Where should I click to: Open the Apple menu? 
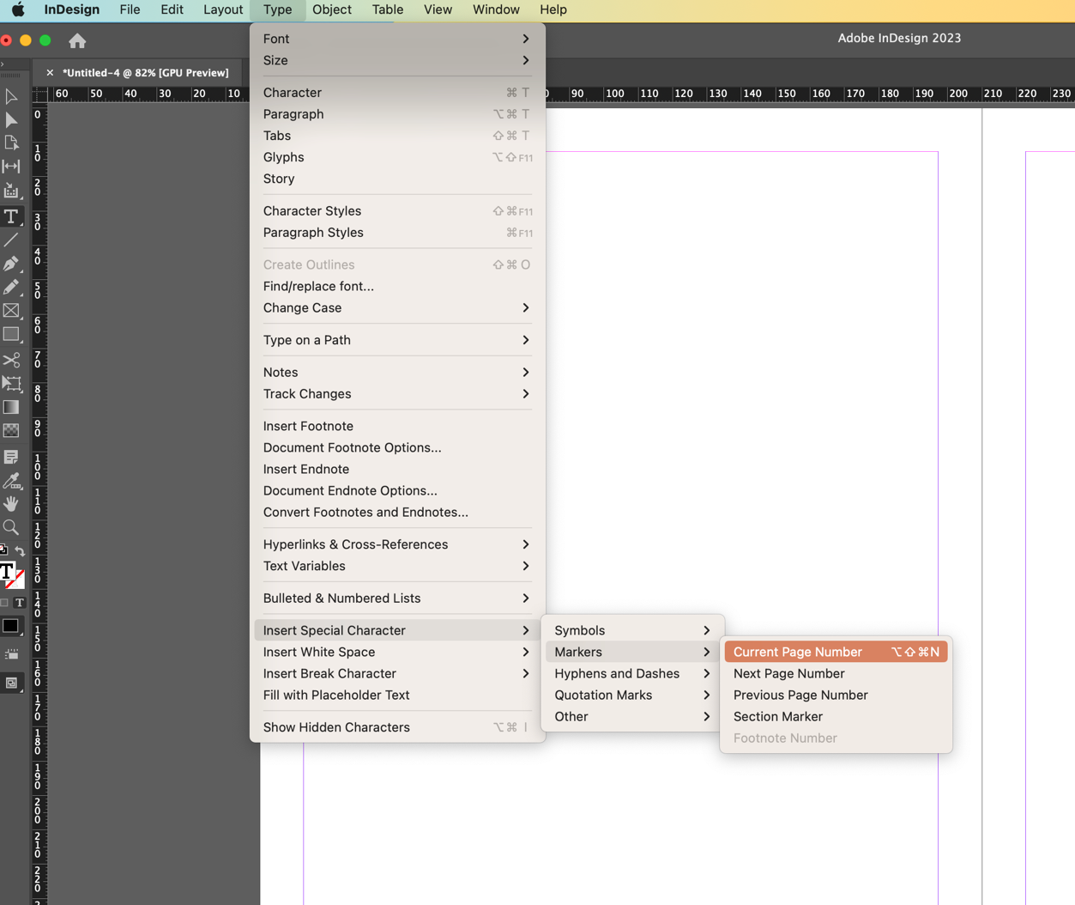(x=18, y=9)
